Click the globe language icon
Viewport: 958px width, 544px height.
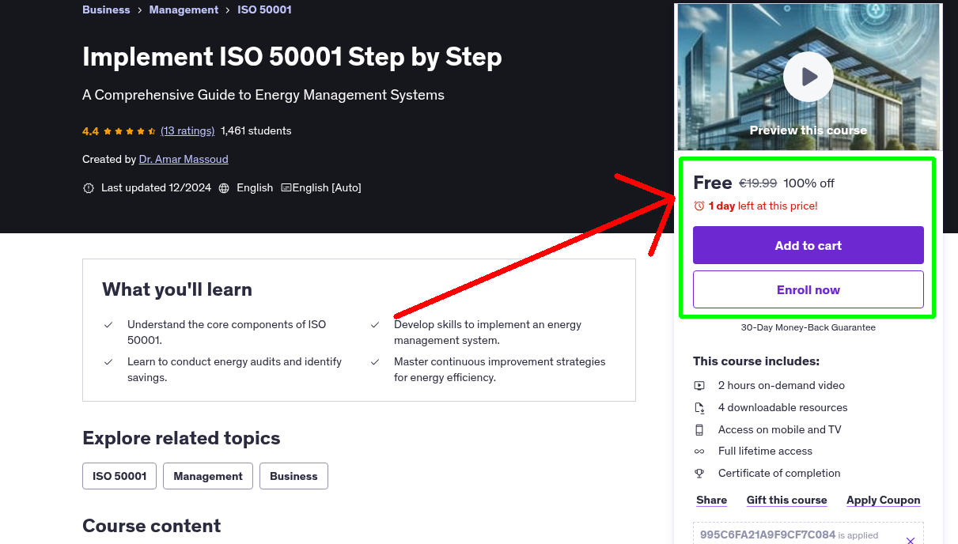(224, 188)
